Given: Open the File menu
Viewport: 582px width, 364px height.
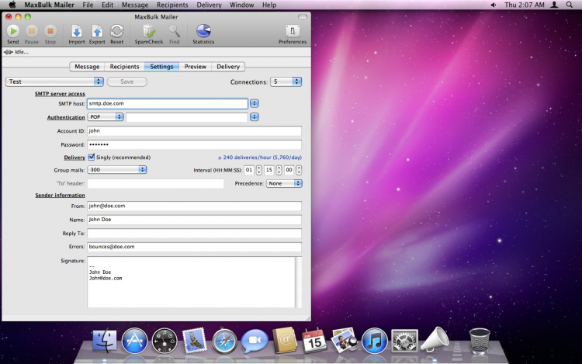Looking at the screenshot, I should coord(88,5).
